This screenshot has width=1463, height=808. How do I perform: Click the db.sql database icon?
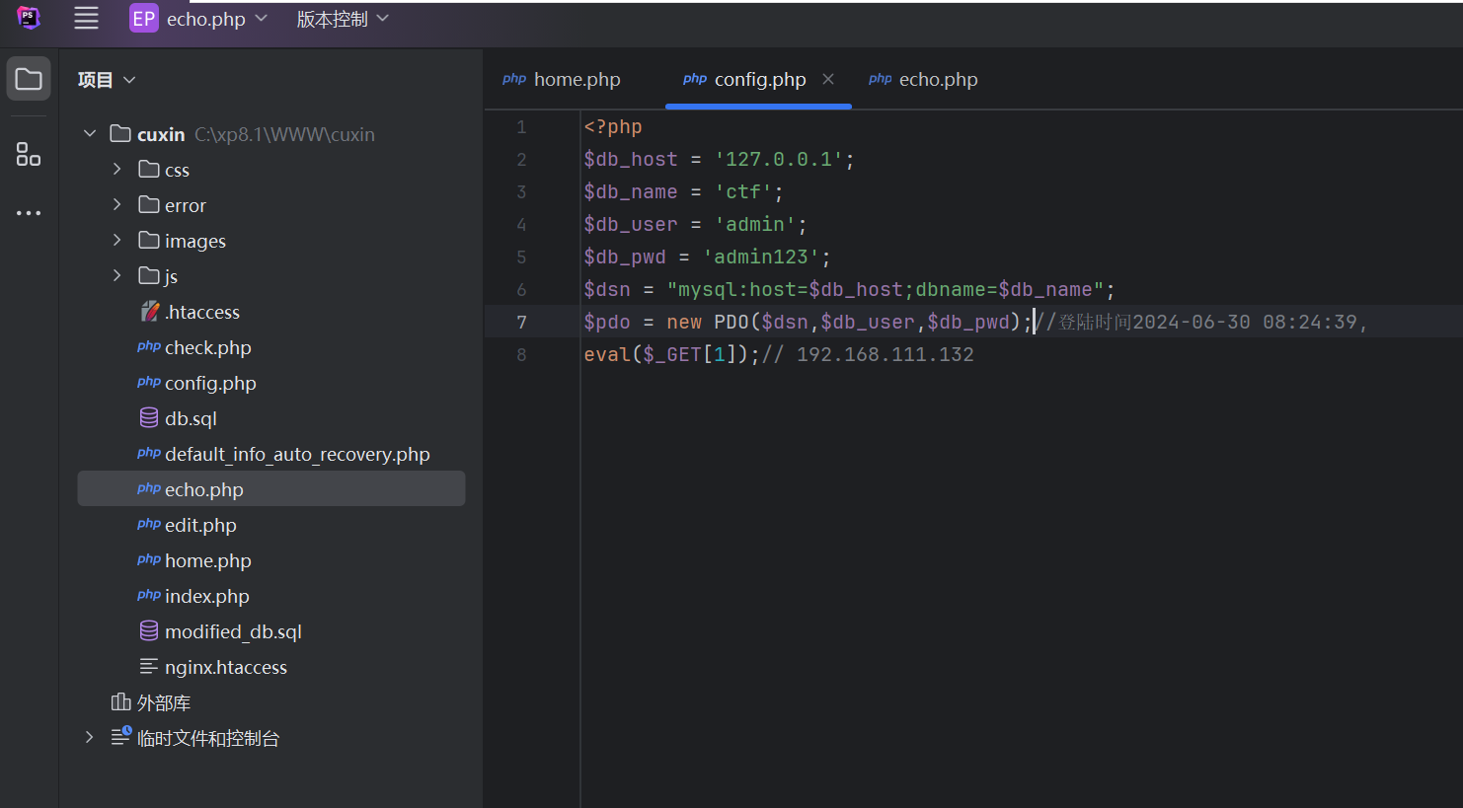coord(149,418)
